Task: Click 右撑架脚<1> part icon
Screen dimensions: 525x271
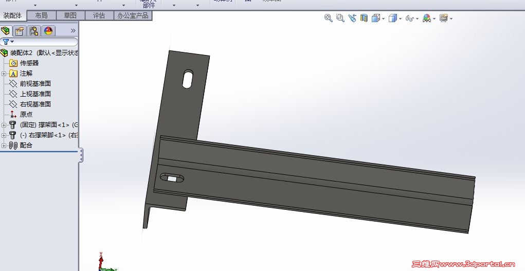Action: pos(13,135)
